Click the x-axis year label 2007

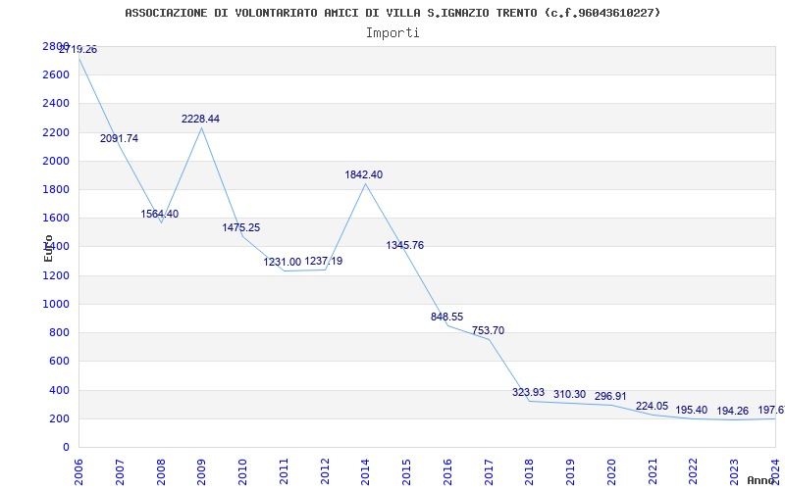click(120, 471)
